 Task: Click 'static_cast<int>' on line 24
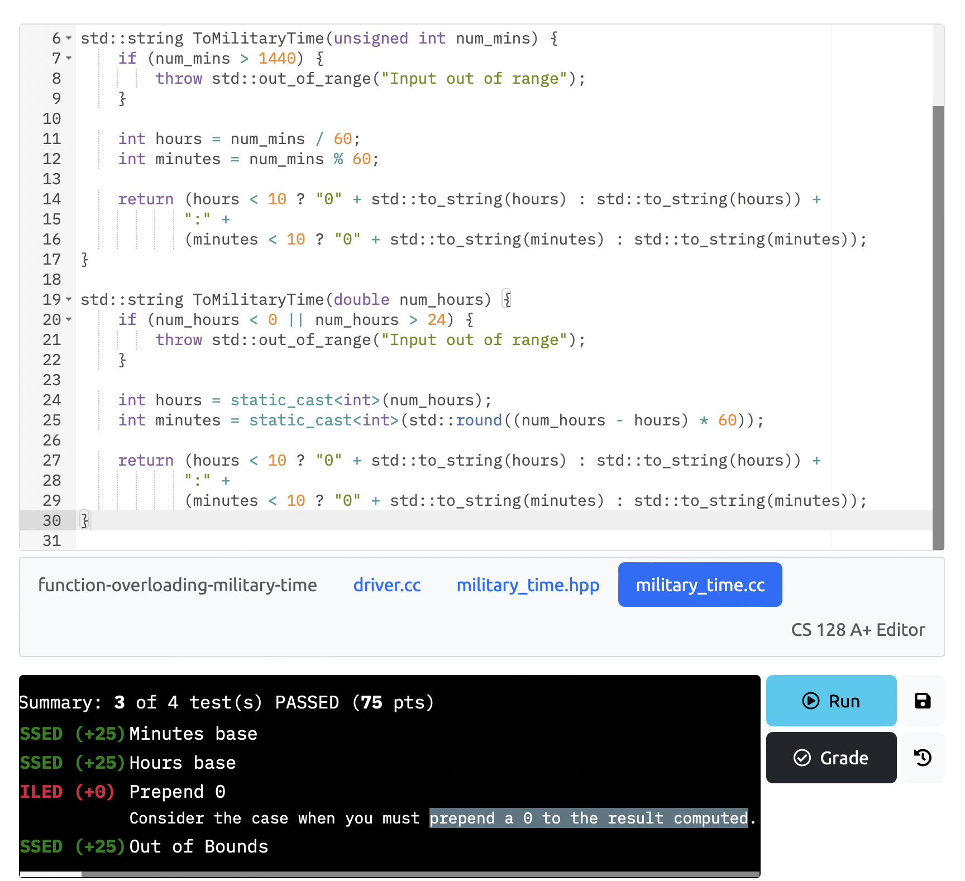coord(305,400)
